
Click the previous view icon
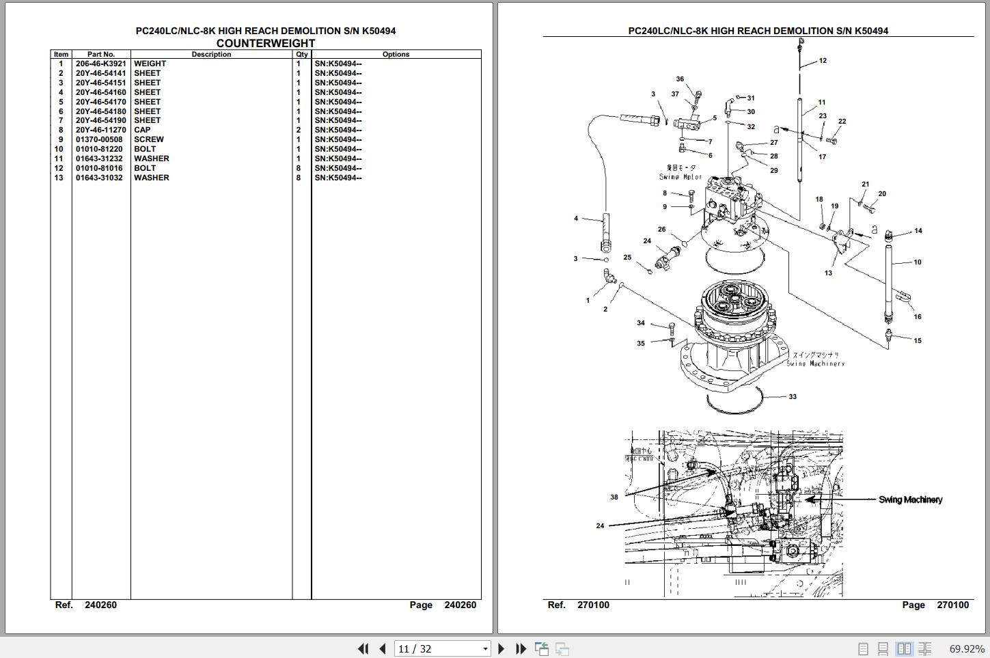(x=542, y=648)
